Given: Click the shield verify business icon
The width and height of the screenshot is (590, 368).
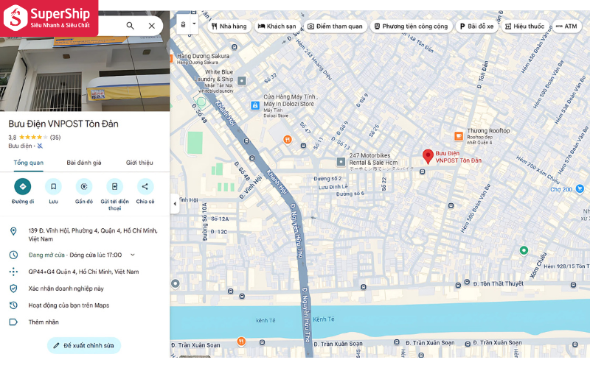Looking at the screenshot, I should [x=13, y=289].
